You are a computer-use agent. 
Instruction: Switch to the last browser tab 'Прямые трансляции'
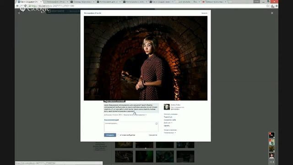click(x=215, y=2)
